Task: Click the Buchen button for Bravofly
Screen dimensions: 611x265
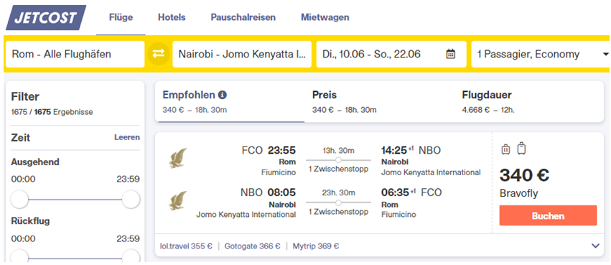Action: coord(548,215)
